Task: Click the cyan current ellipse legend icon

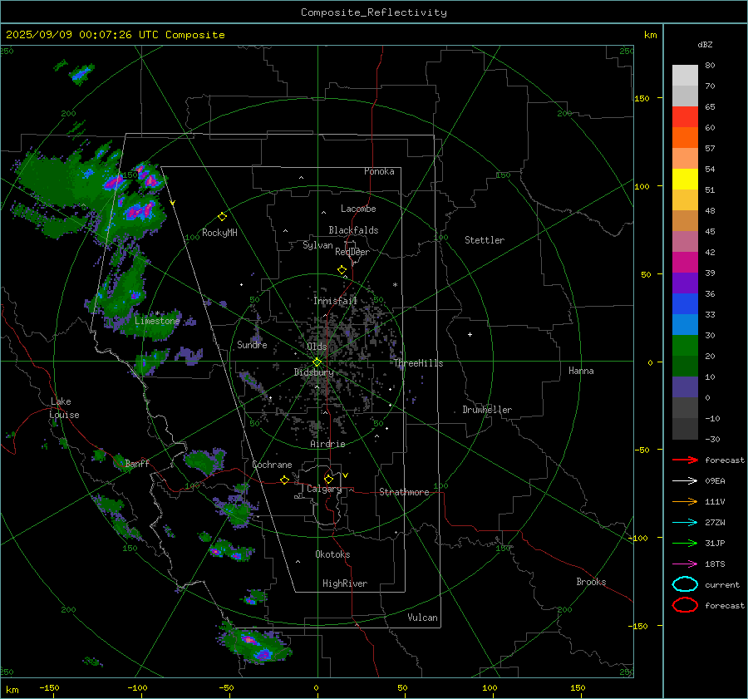Action: click(685, 584)
